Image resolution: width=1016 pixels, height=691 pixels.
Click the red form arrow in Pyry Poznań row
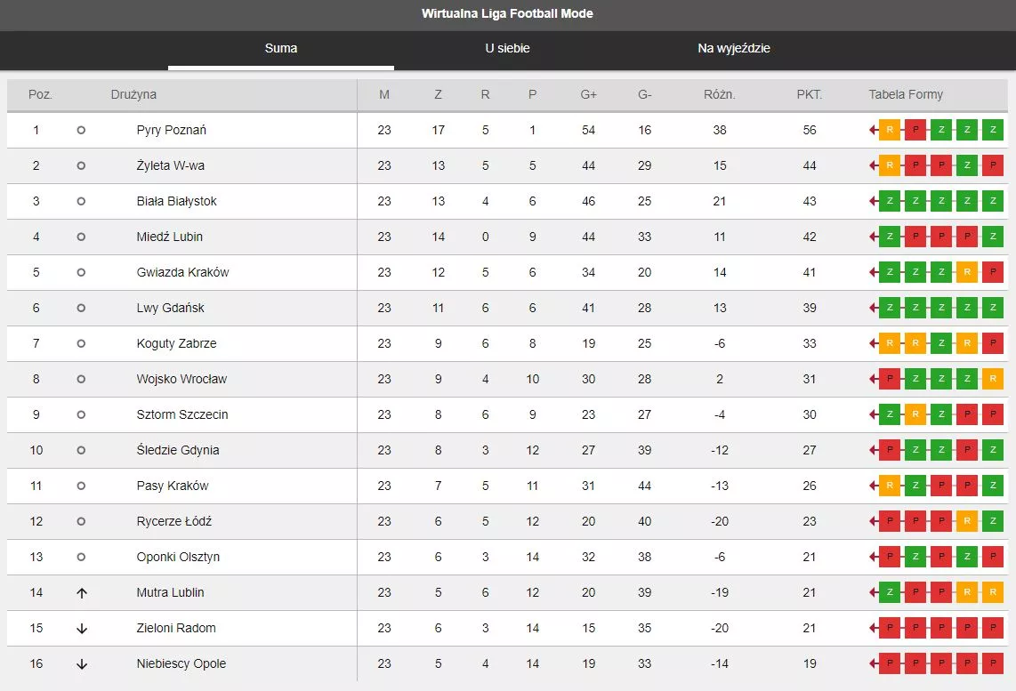(874, 130)
